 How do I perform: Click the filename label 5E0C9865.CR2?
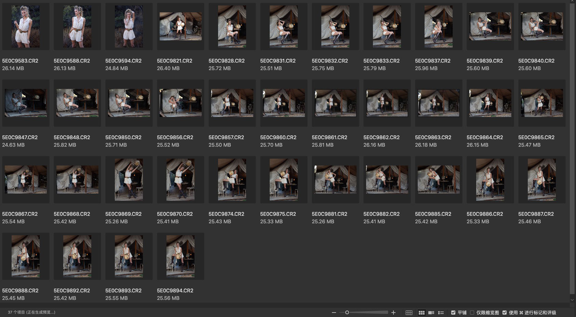(x=536, y=137)
